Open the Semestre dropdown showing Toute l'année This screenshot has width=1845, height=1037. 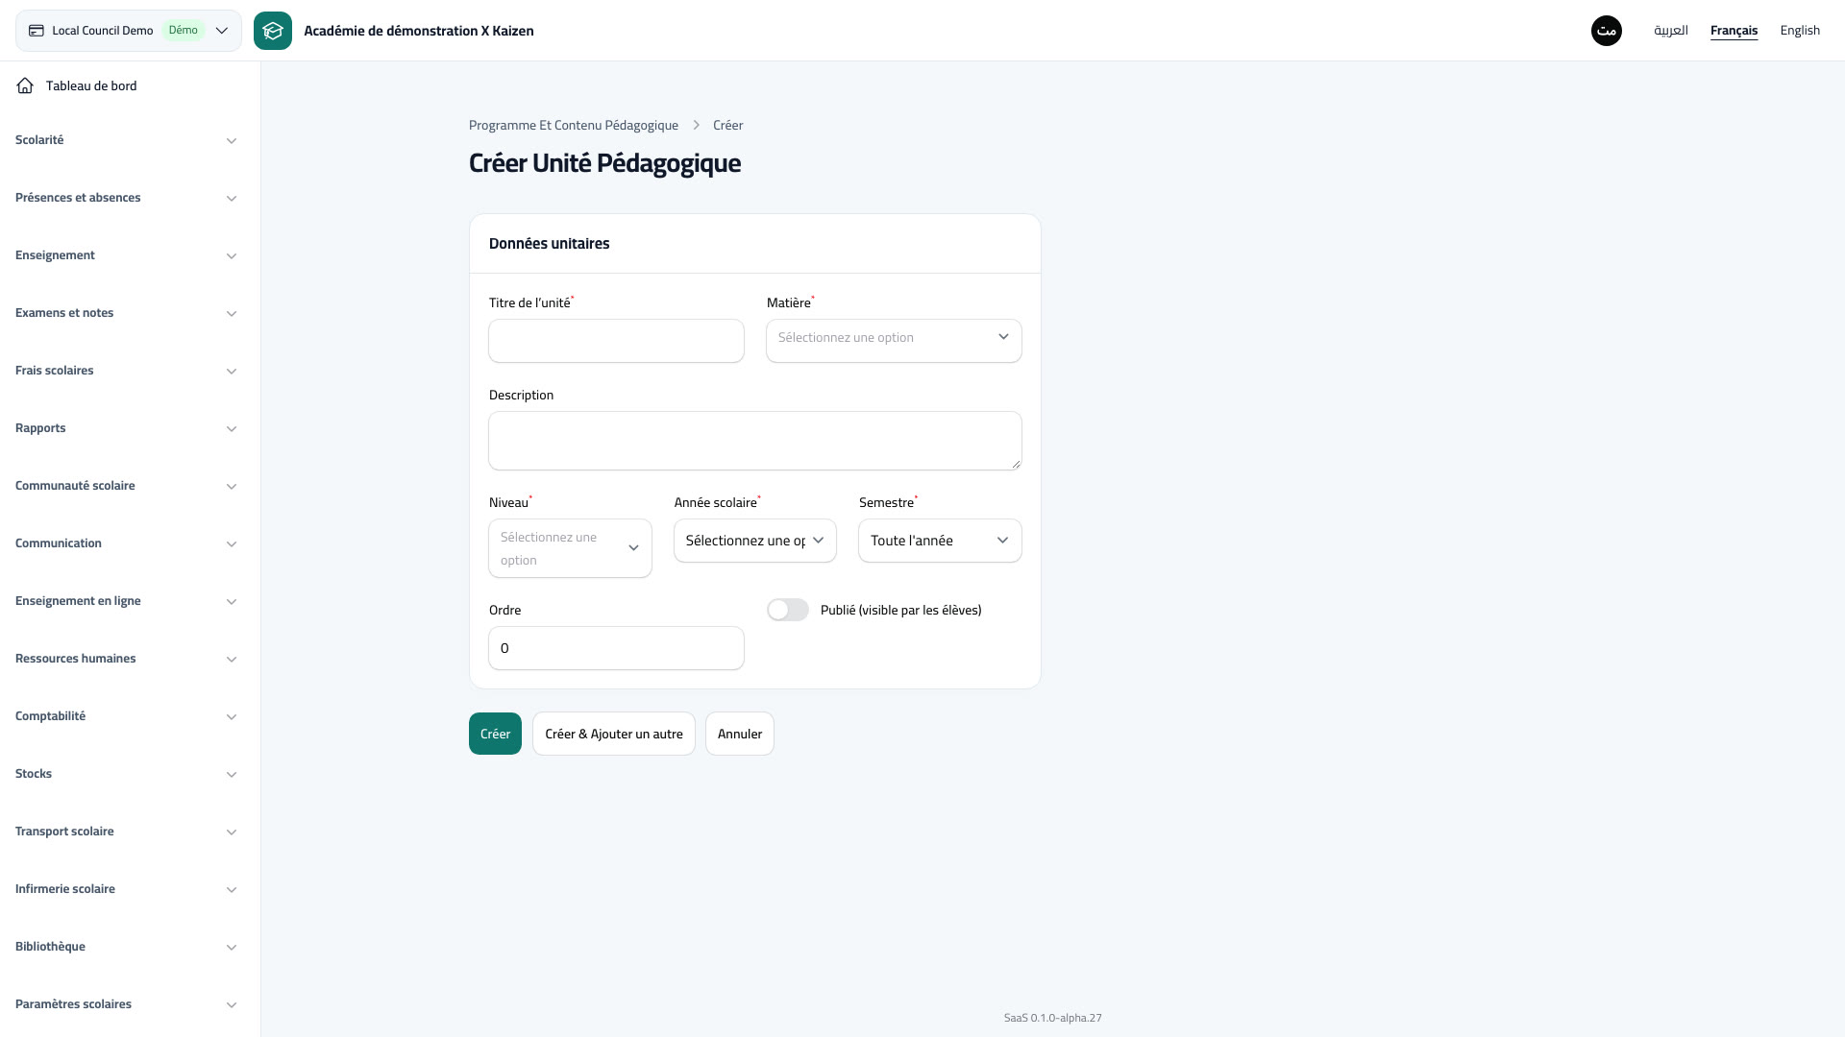tap(940, 541)
